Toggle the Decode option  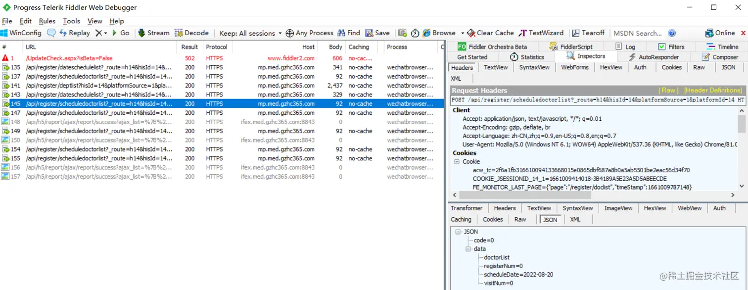192,33
